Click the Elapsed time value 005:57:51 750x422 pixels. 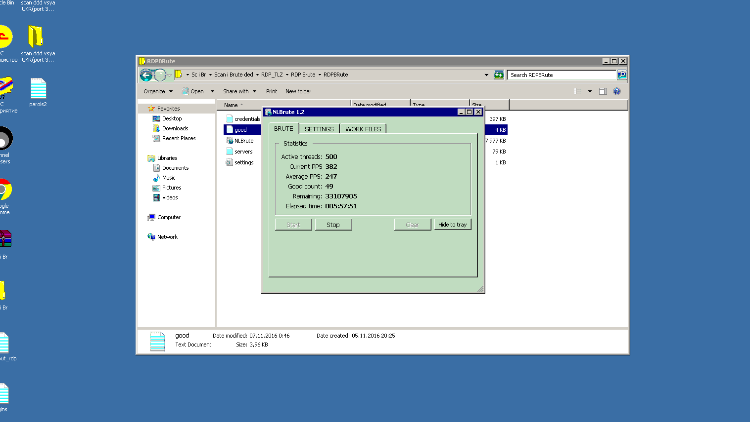(x=341, y=206)
